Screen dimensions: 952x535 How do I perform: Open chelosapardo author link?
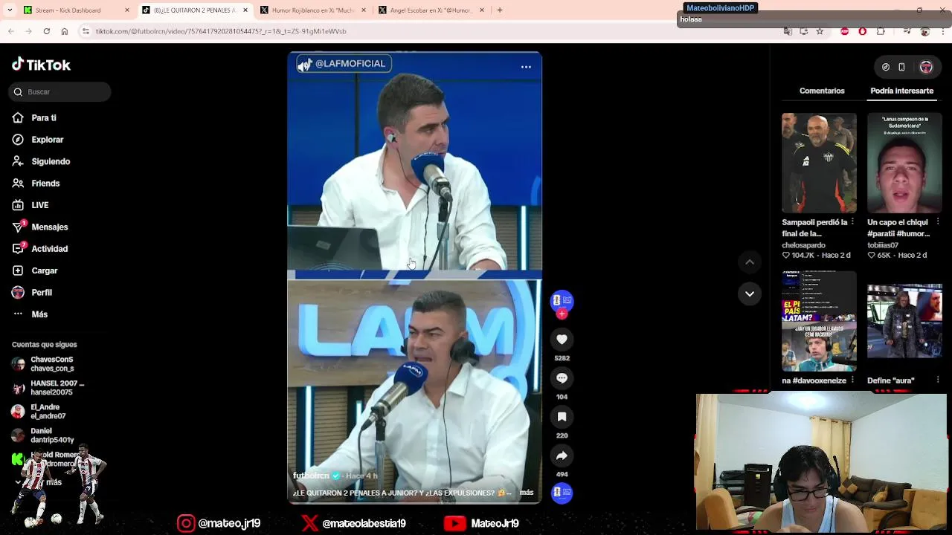tap(803, 245)
